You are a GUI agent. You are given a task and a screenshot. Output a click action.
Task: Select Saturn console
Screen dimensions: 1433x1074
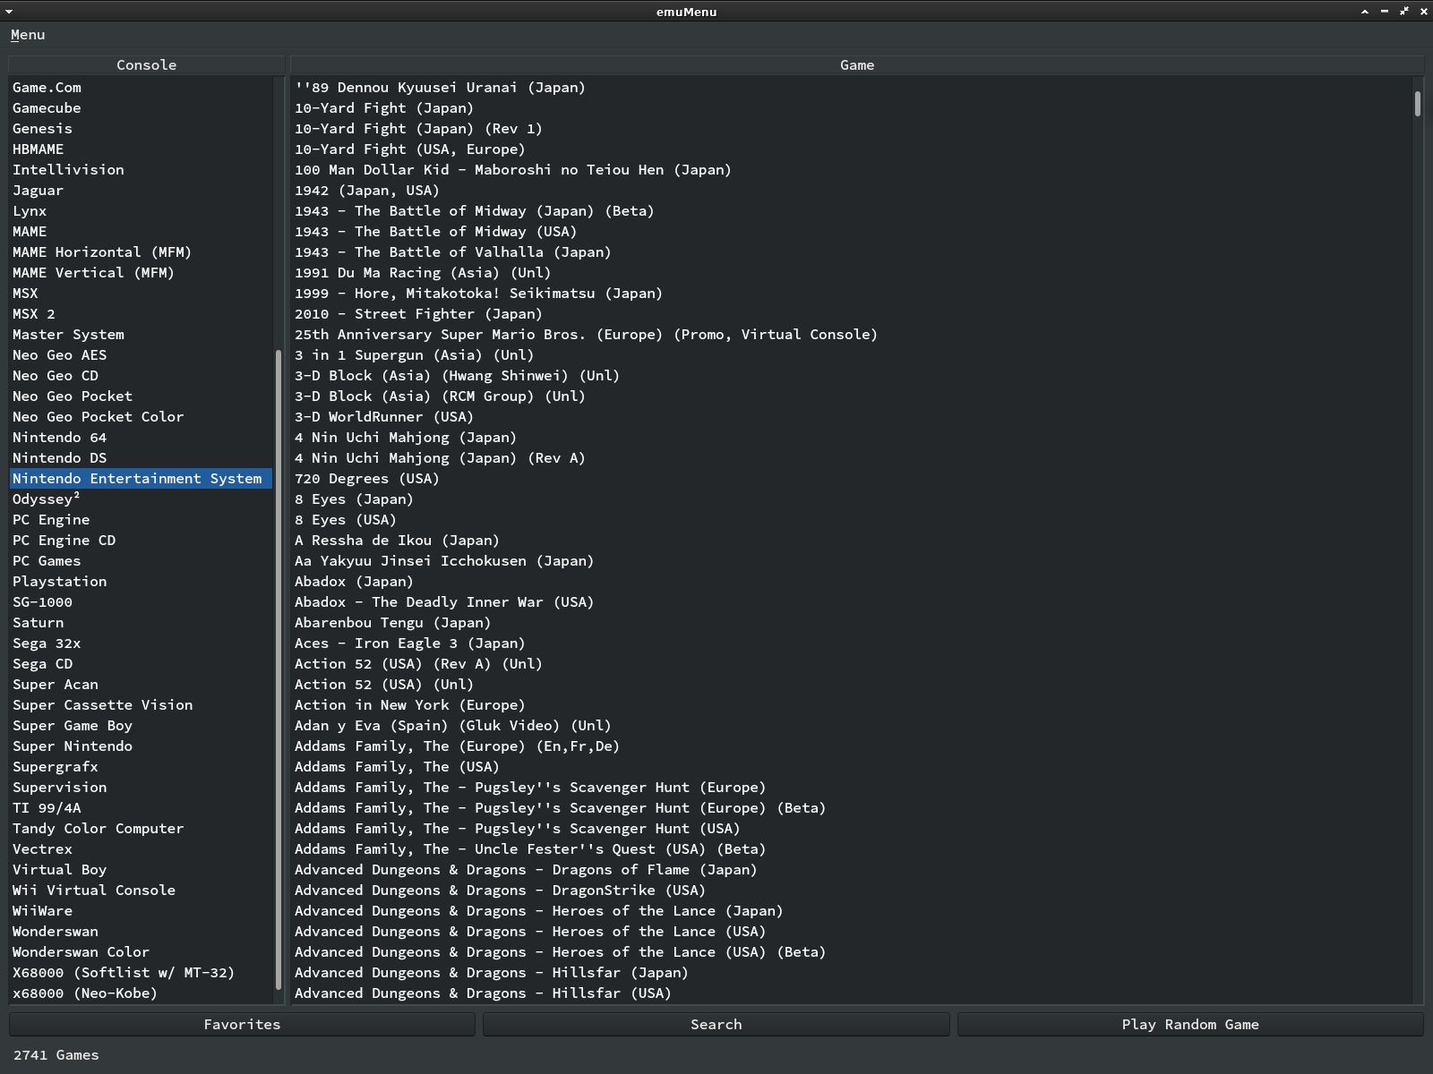[x=141, y=623]
